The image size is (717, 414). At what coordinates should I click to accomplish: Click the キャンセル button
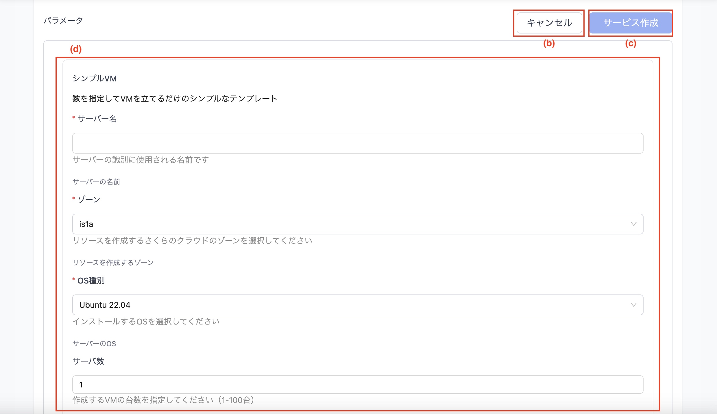(x=549, y=23)
